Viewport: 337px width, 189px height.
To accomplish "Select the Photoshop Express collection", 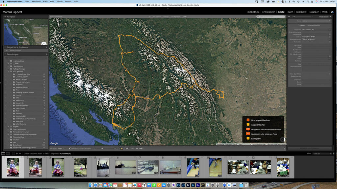I will (22, 106).
